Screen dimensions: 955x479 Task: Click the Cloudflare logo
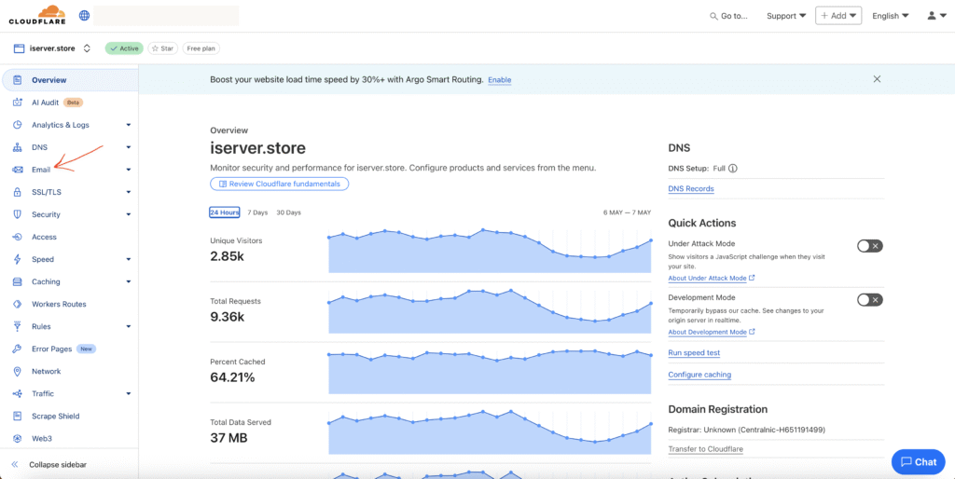(37, 15)
